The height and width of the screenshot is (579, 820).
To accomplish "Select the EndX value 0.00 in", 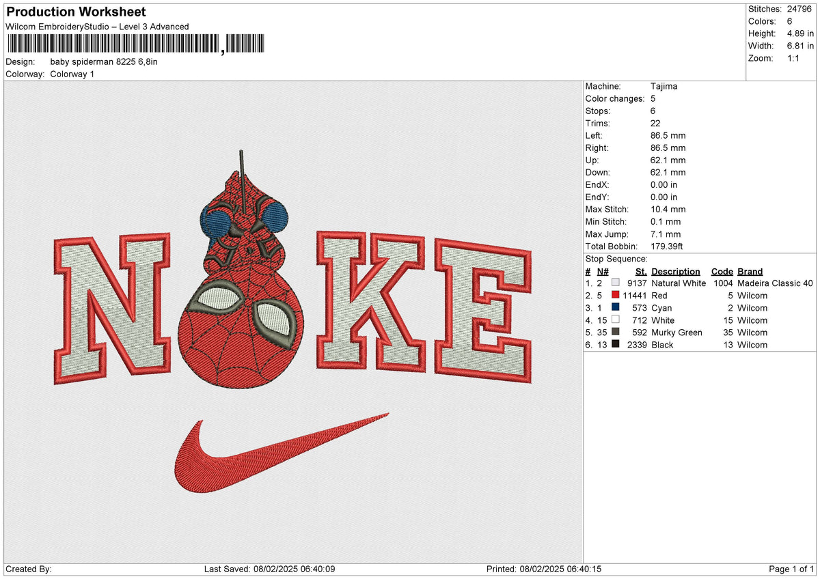I will (664, 185).
